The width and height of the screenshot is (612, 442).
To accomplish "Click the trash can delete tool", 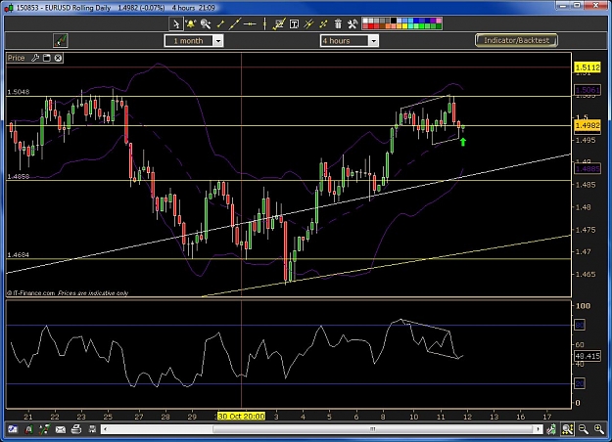I will tap(338, 24).
